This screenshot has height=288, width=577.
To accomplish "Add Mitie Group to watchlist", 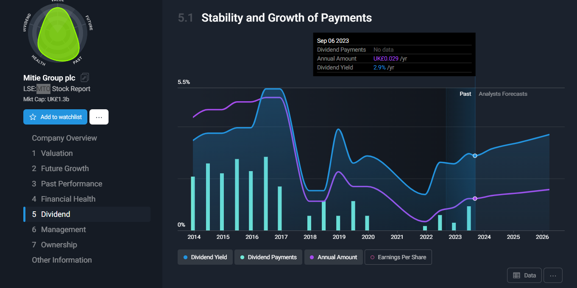I will (x=56, y=117).
